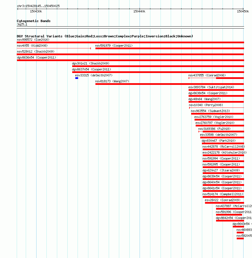Click the chr3:150428145..150450025 coordinate text
Image resolution: width=252 pixels, height=258 pixels.
coord(39,6)
